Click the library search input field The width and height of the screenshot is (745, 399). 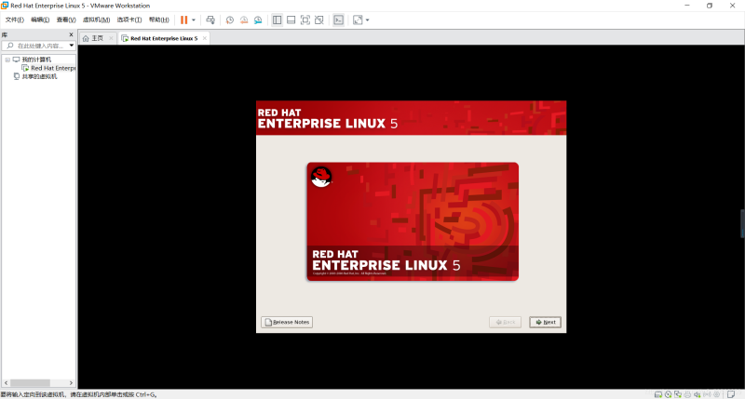click(40, 46)
